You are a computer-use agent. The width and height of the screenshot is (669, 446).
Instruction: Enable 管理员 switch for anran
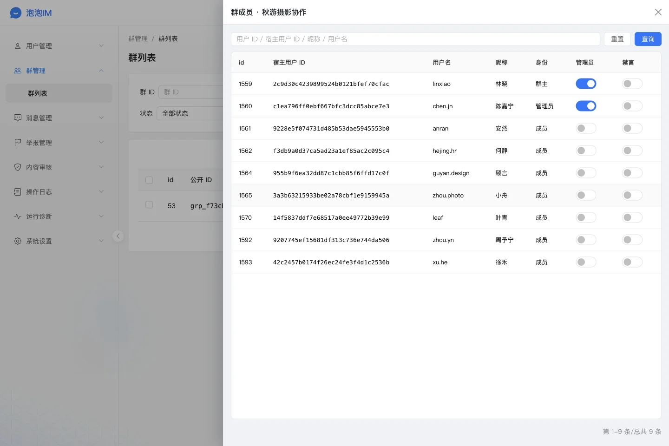pos(586,128)
